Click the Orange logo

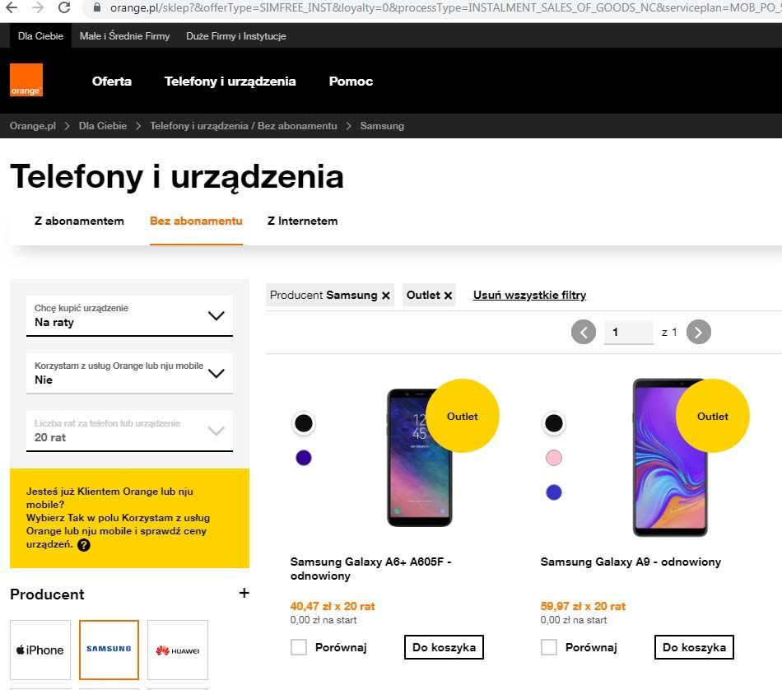[x=26, y=80]
